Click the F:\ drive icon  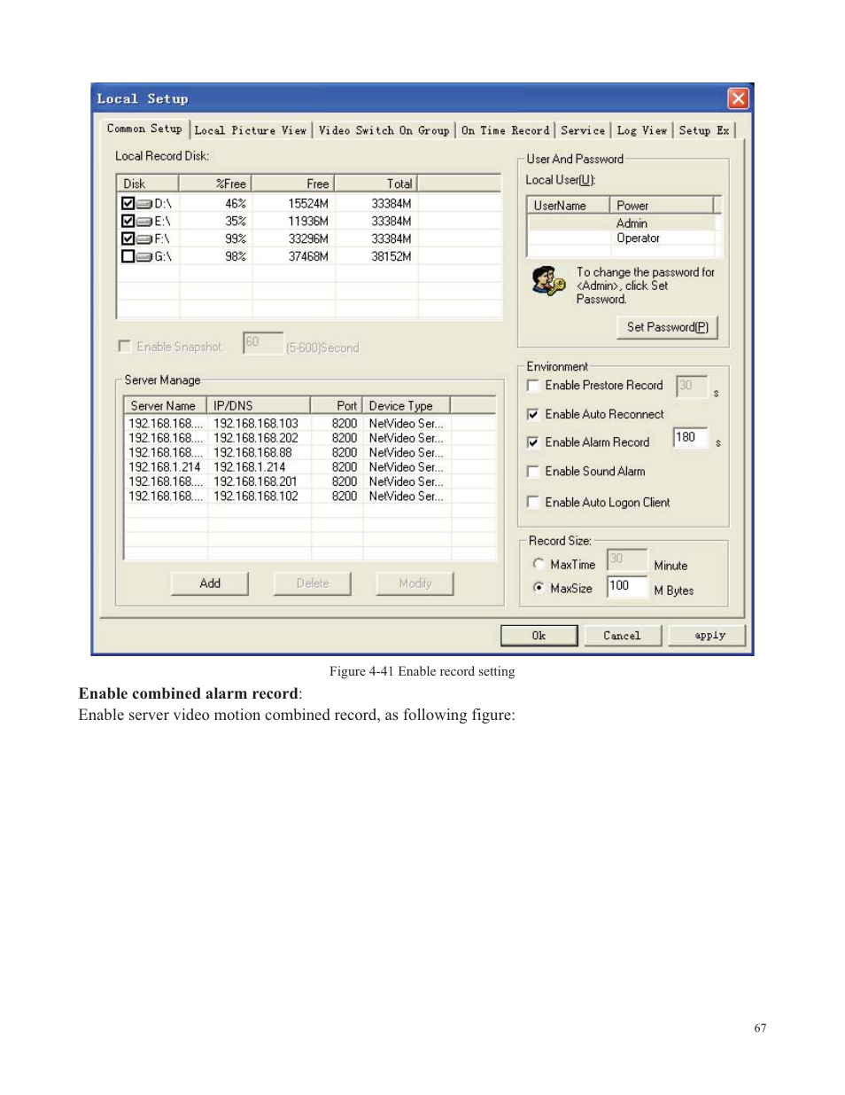click(x=144, y=239)
